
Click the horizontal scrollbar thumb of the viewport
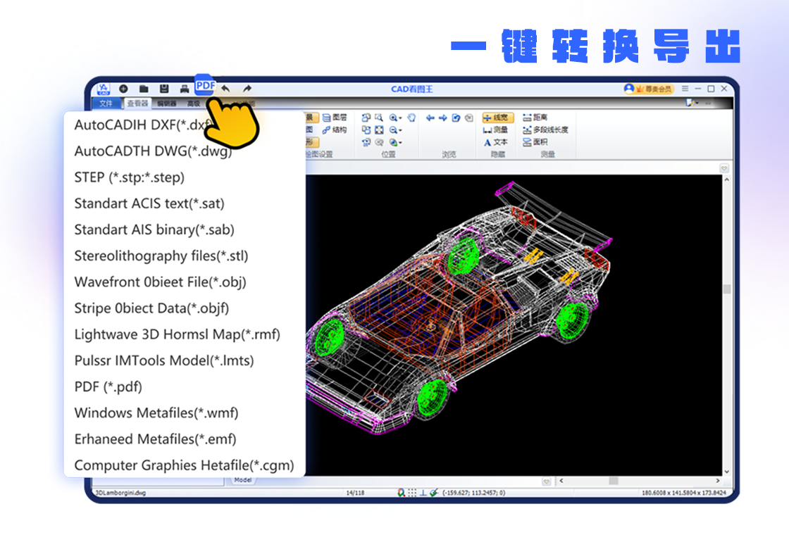(x=614, y=481)
